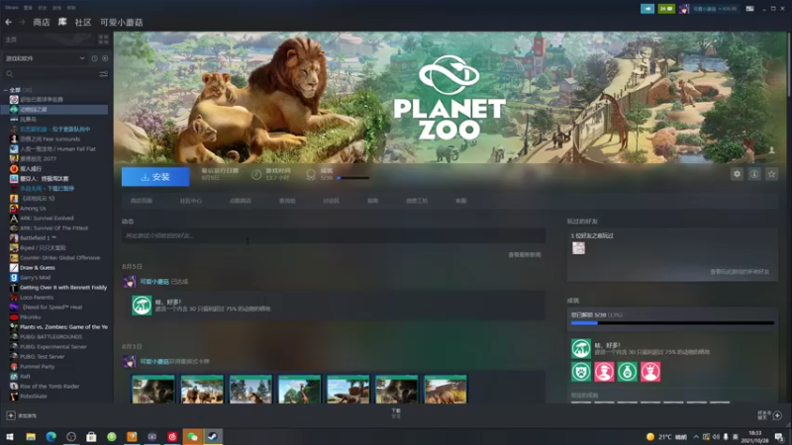This screenshot has height=445, width=792.
Task: Go back with the left arrow
Action: (9, 22)
